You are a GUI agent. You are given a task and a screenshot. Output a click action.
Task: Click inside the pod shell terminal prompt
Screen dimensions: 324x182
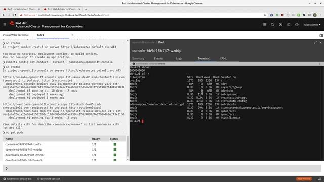point(143,121)
